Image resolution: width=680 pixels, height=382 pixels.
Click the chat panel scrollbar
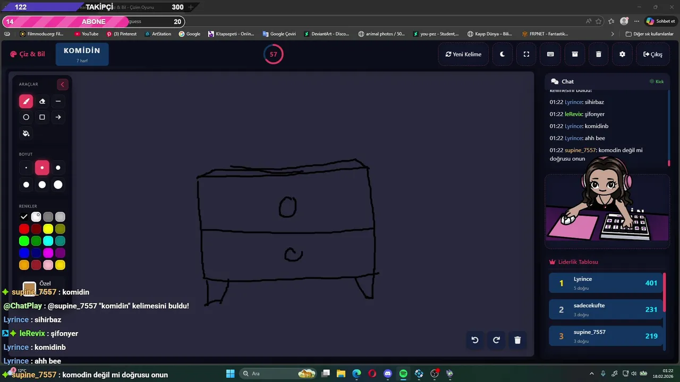pyautogui.click(x=669, y=128)
